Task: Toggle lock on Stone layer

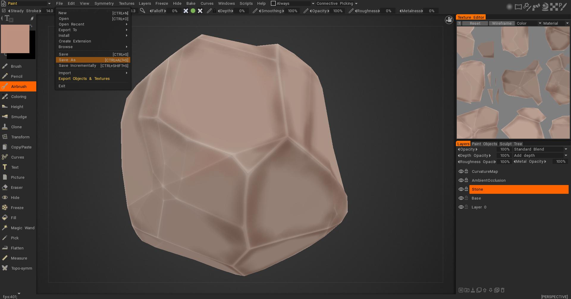Action: point(466,189)
